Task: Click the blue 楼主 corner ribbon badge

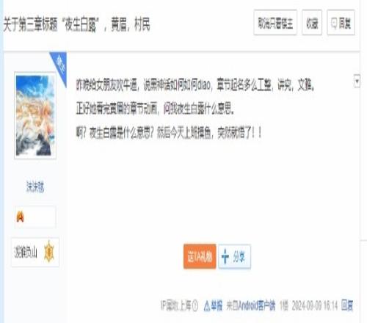Action: (x=59, y=64)
